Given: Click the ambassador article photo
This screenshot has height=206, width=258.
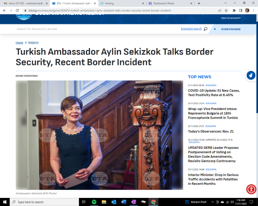Looking at the screenshot, I should coord(99,135).
